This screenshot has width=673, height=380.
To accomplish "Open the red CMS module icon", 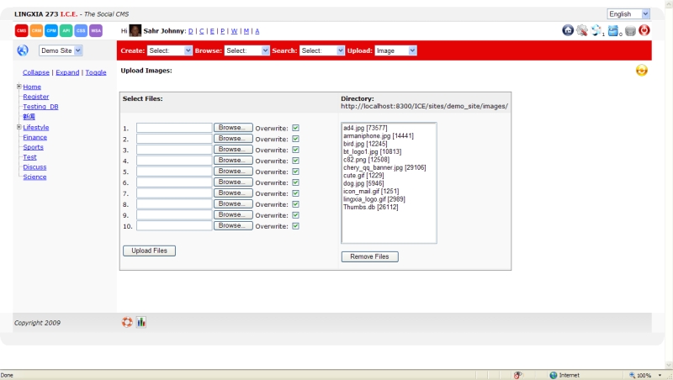I will (22, 31).
